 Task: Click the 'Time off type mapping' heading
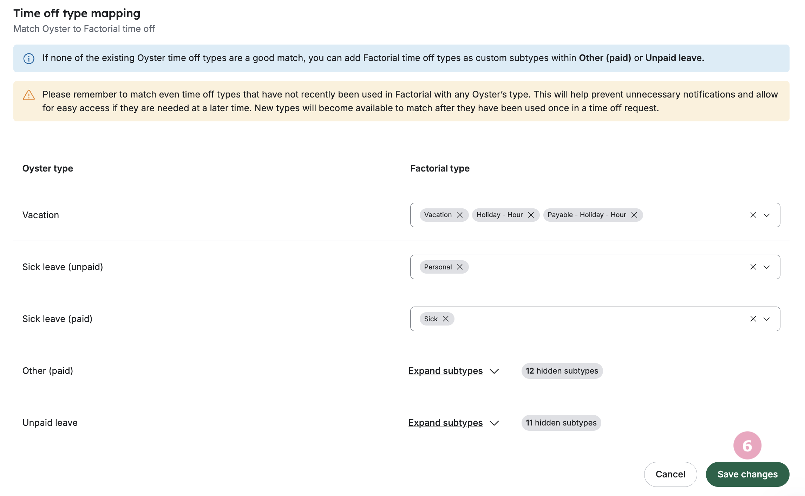pyautogui.click(x=77, y=13)
